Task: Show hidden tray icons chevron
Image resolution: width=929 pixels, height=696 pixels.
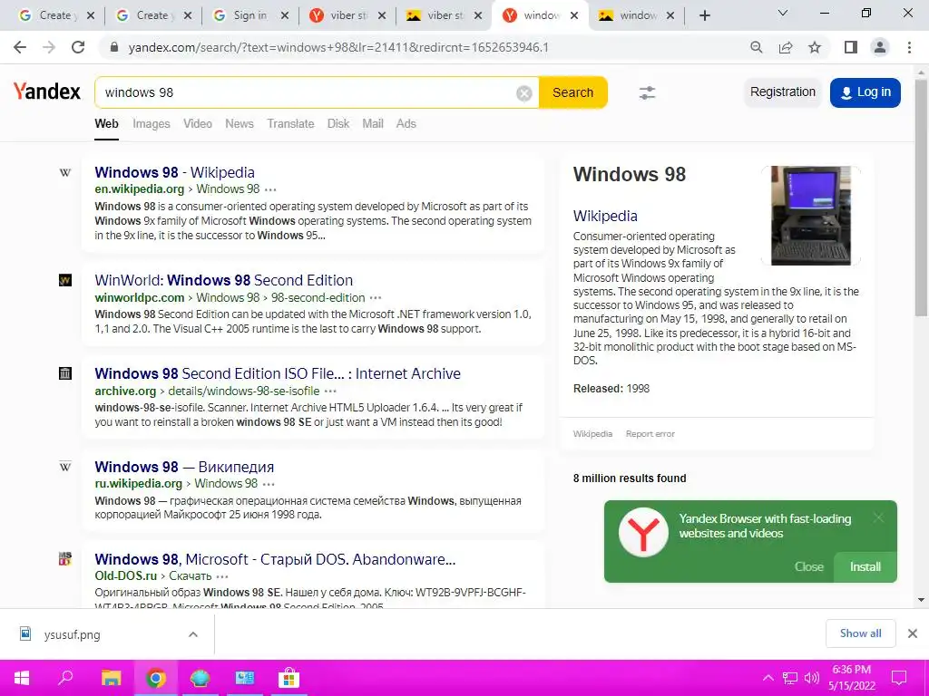Action: pyautogui.click(x=768, y=678)
